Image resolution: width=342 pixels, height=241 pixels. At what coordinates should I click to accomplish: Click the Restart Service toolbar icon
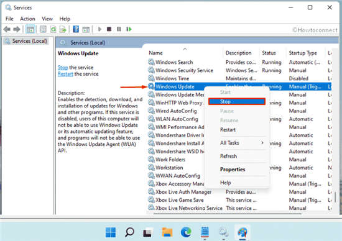pos(129,29)
